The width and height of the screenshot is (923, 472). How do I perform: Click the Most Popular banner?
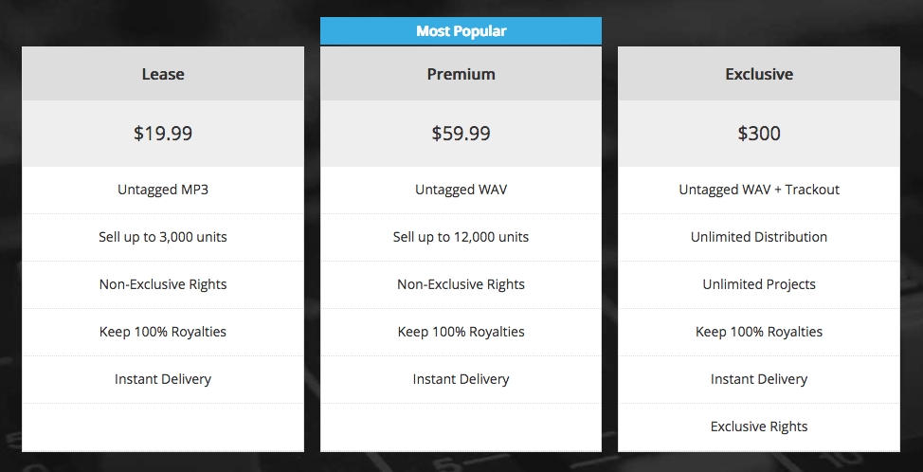point(461,30)
